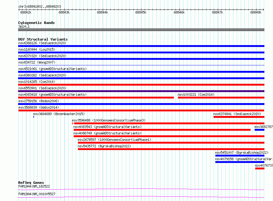Click the nsv4076737 variant label
273x201 pixels.
[x=264, y=165]
